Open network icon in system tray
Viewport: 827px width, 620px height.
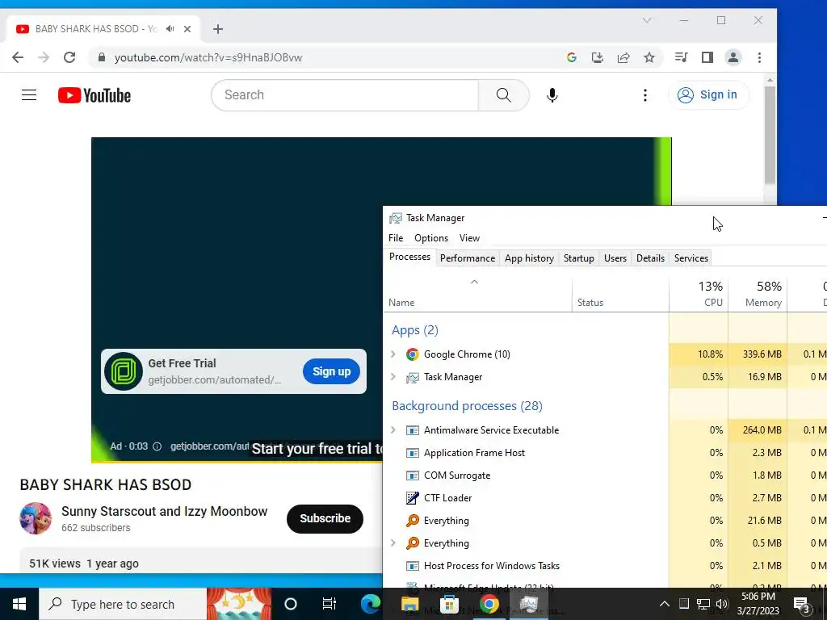[703, 604]
